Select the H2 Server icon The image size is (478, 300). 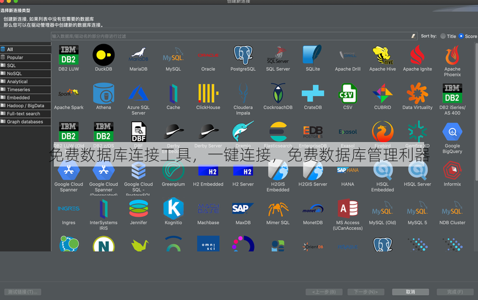(x=243, y=171)
